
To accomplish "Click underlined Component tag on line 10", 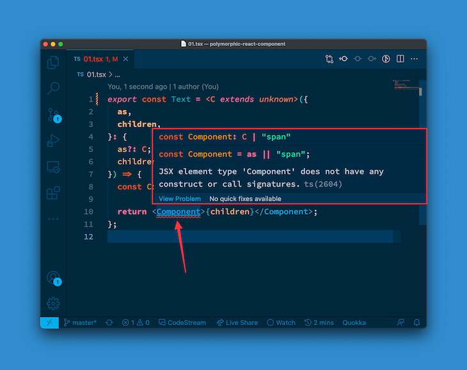I will [x=178, y=212].
